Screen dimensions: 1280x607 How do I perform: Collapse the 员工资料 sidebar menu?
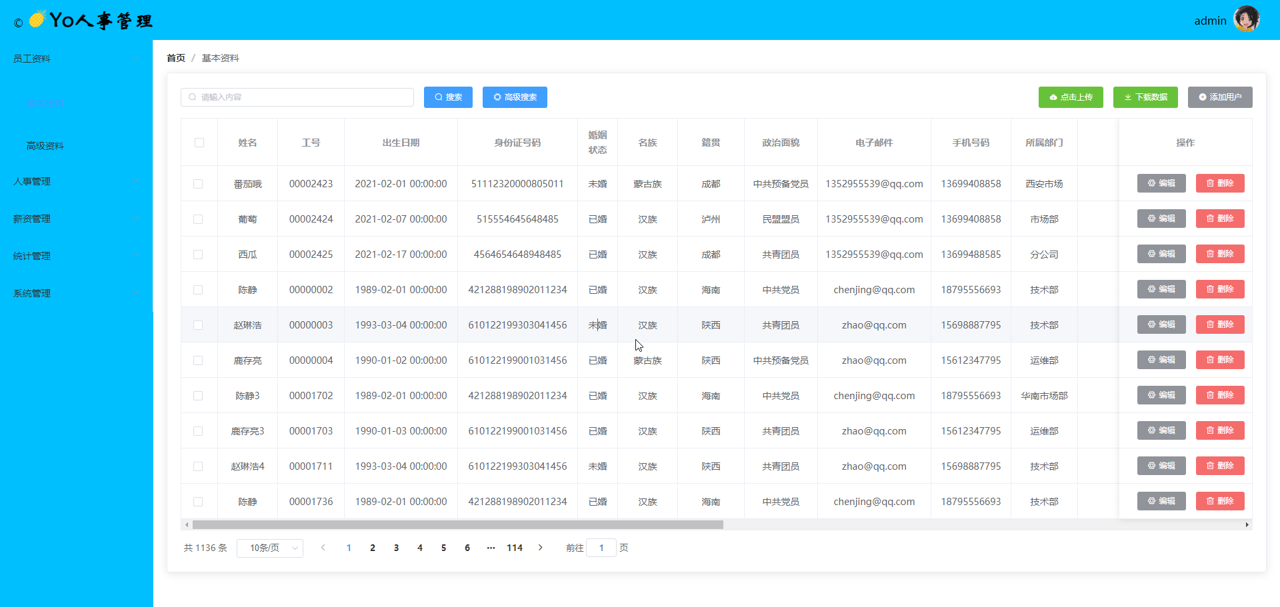coord(77,59)
